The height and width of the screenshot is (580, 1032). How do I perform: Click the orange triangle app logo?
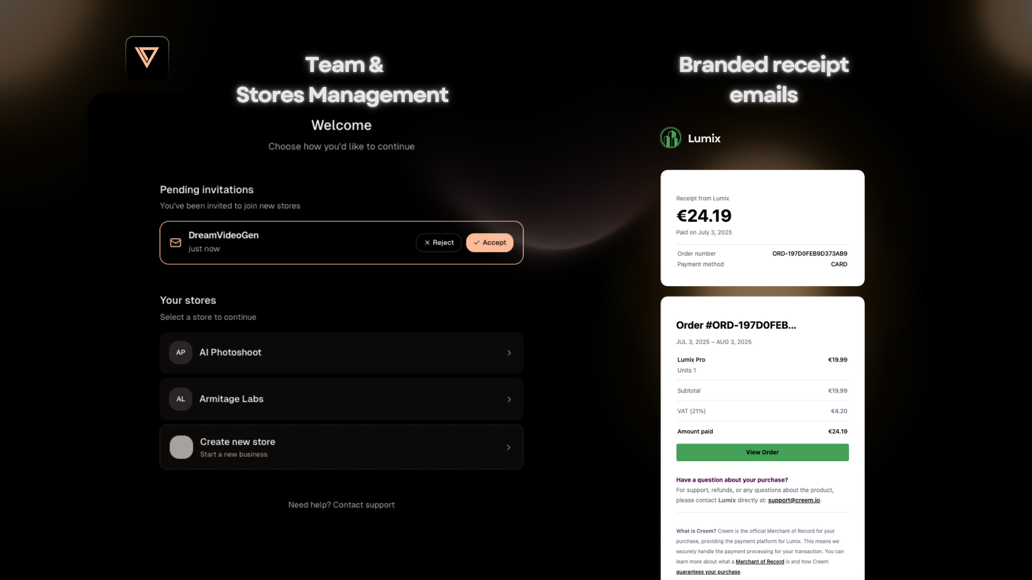coord(147,57)
